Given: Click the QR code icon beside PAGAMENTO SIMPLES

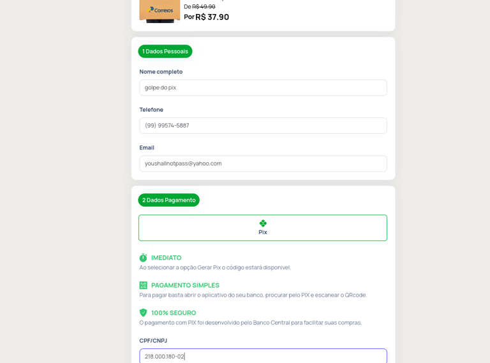Looking at the screenshot, I should pyautogui.click(x=143, y=285).
